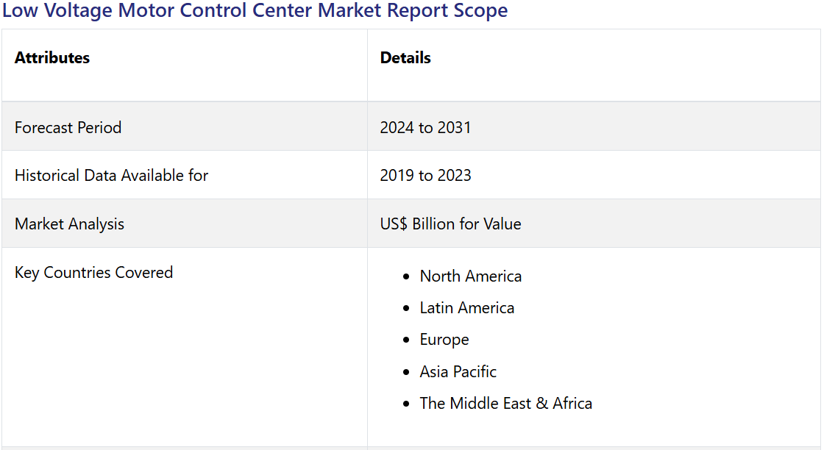This screenshot has height=450, width=824.
Task: Select the Market Analysis row label
Action: coord(69,224)
